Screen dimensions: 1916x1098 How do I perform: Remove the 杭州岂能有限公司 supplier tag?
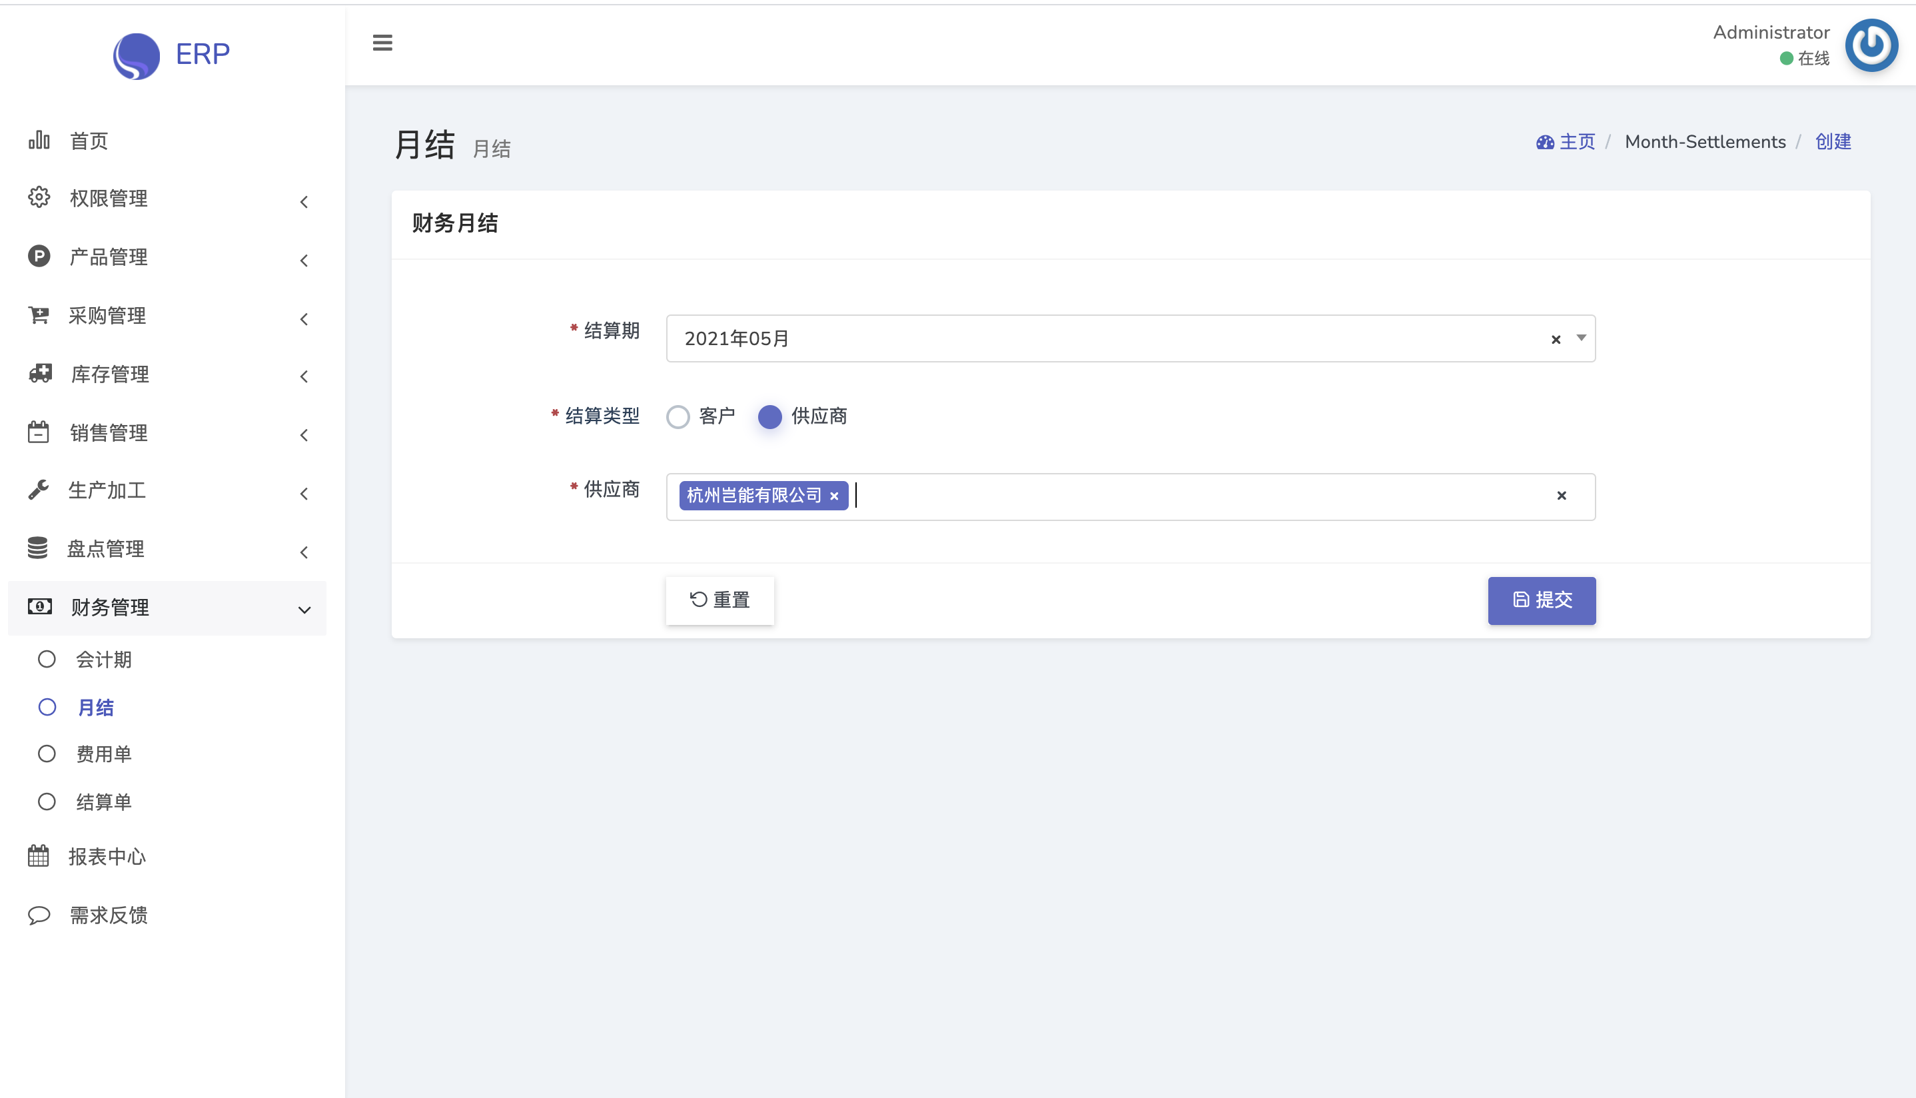(x=834, y=496)
